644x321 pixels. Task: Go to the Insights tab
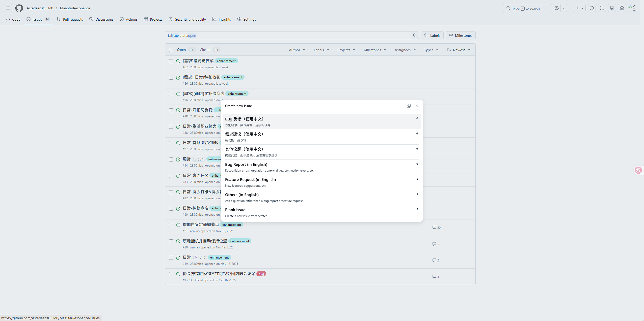pyautogui.click(x=222, y=19)
